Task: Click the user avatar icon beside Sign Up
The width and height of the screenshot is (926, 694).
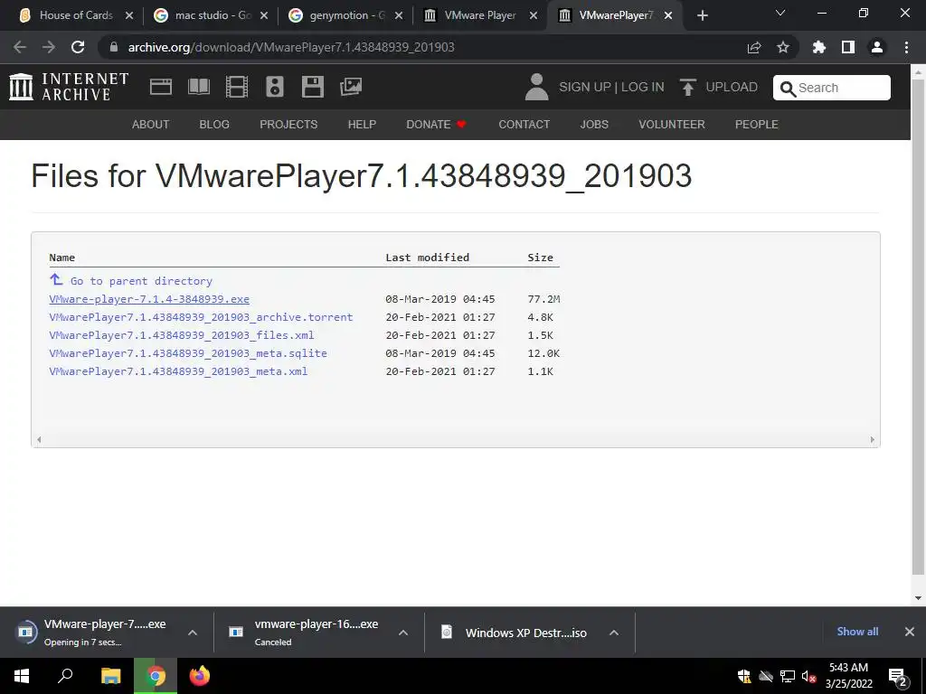Action: pyautogui.click(x=537, y=87)
